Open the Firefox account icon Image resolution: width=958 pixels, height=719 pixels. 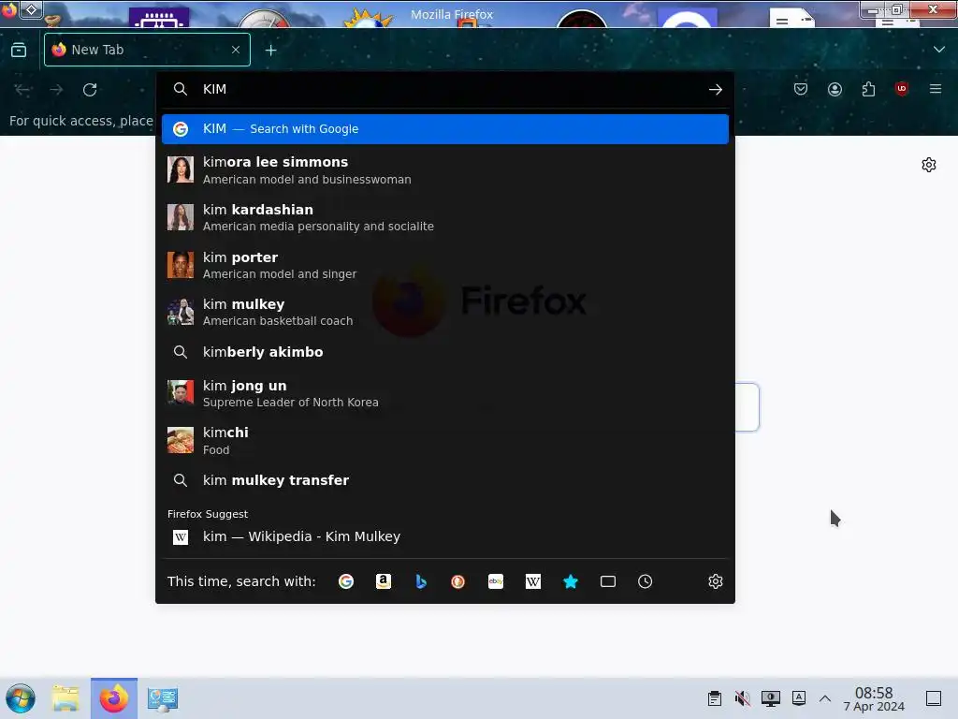pyautogui.click(x=835, y=89)
